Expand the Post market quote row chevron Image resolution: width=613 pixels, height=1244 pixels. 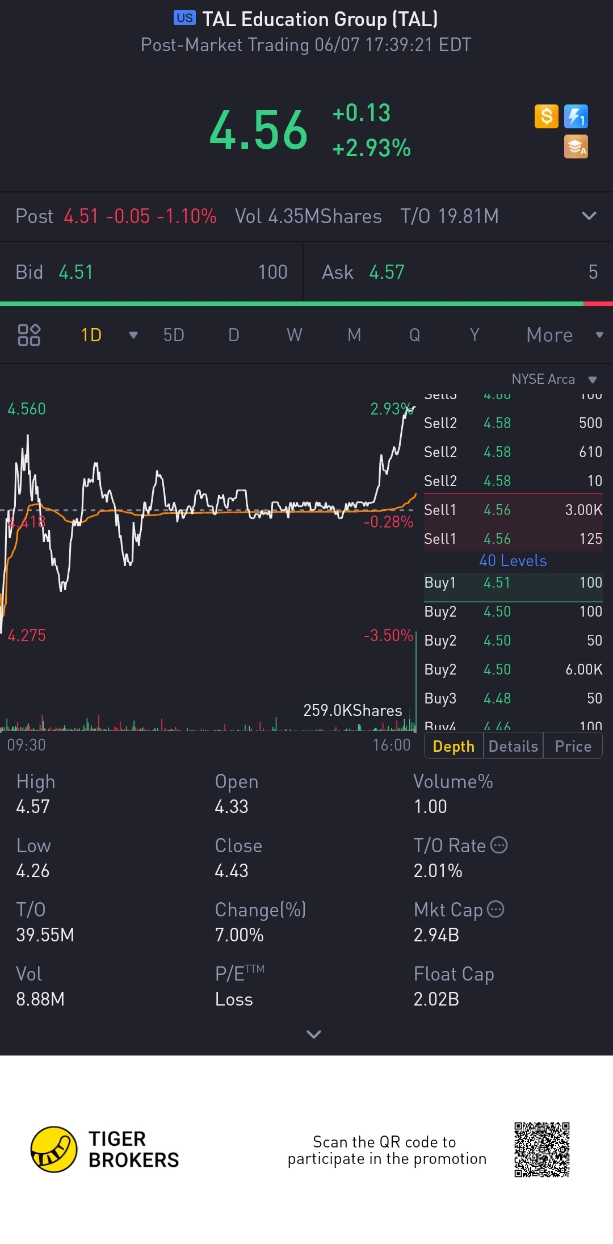(x=589, y=216)
